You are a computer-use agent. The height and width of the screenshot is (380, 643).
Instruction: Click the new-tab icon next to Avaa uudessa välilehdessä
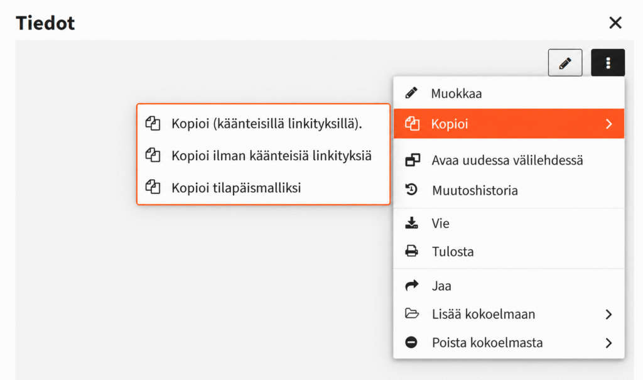412,160
